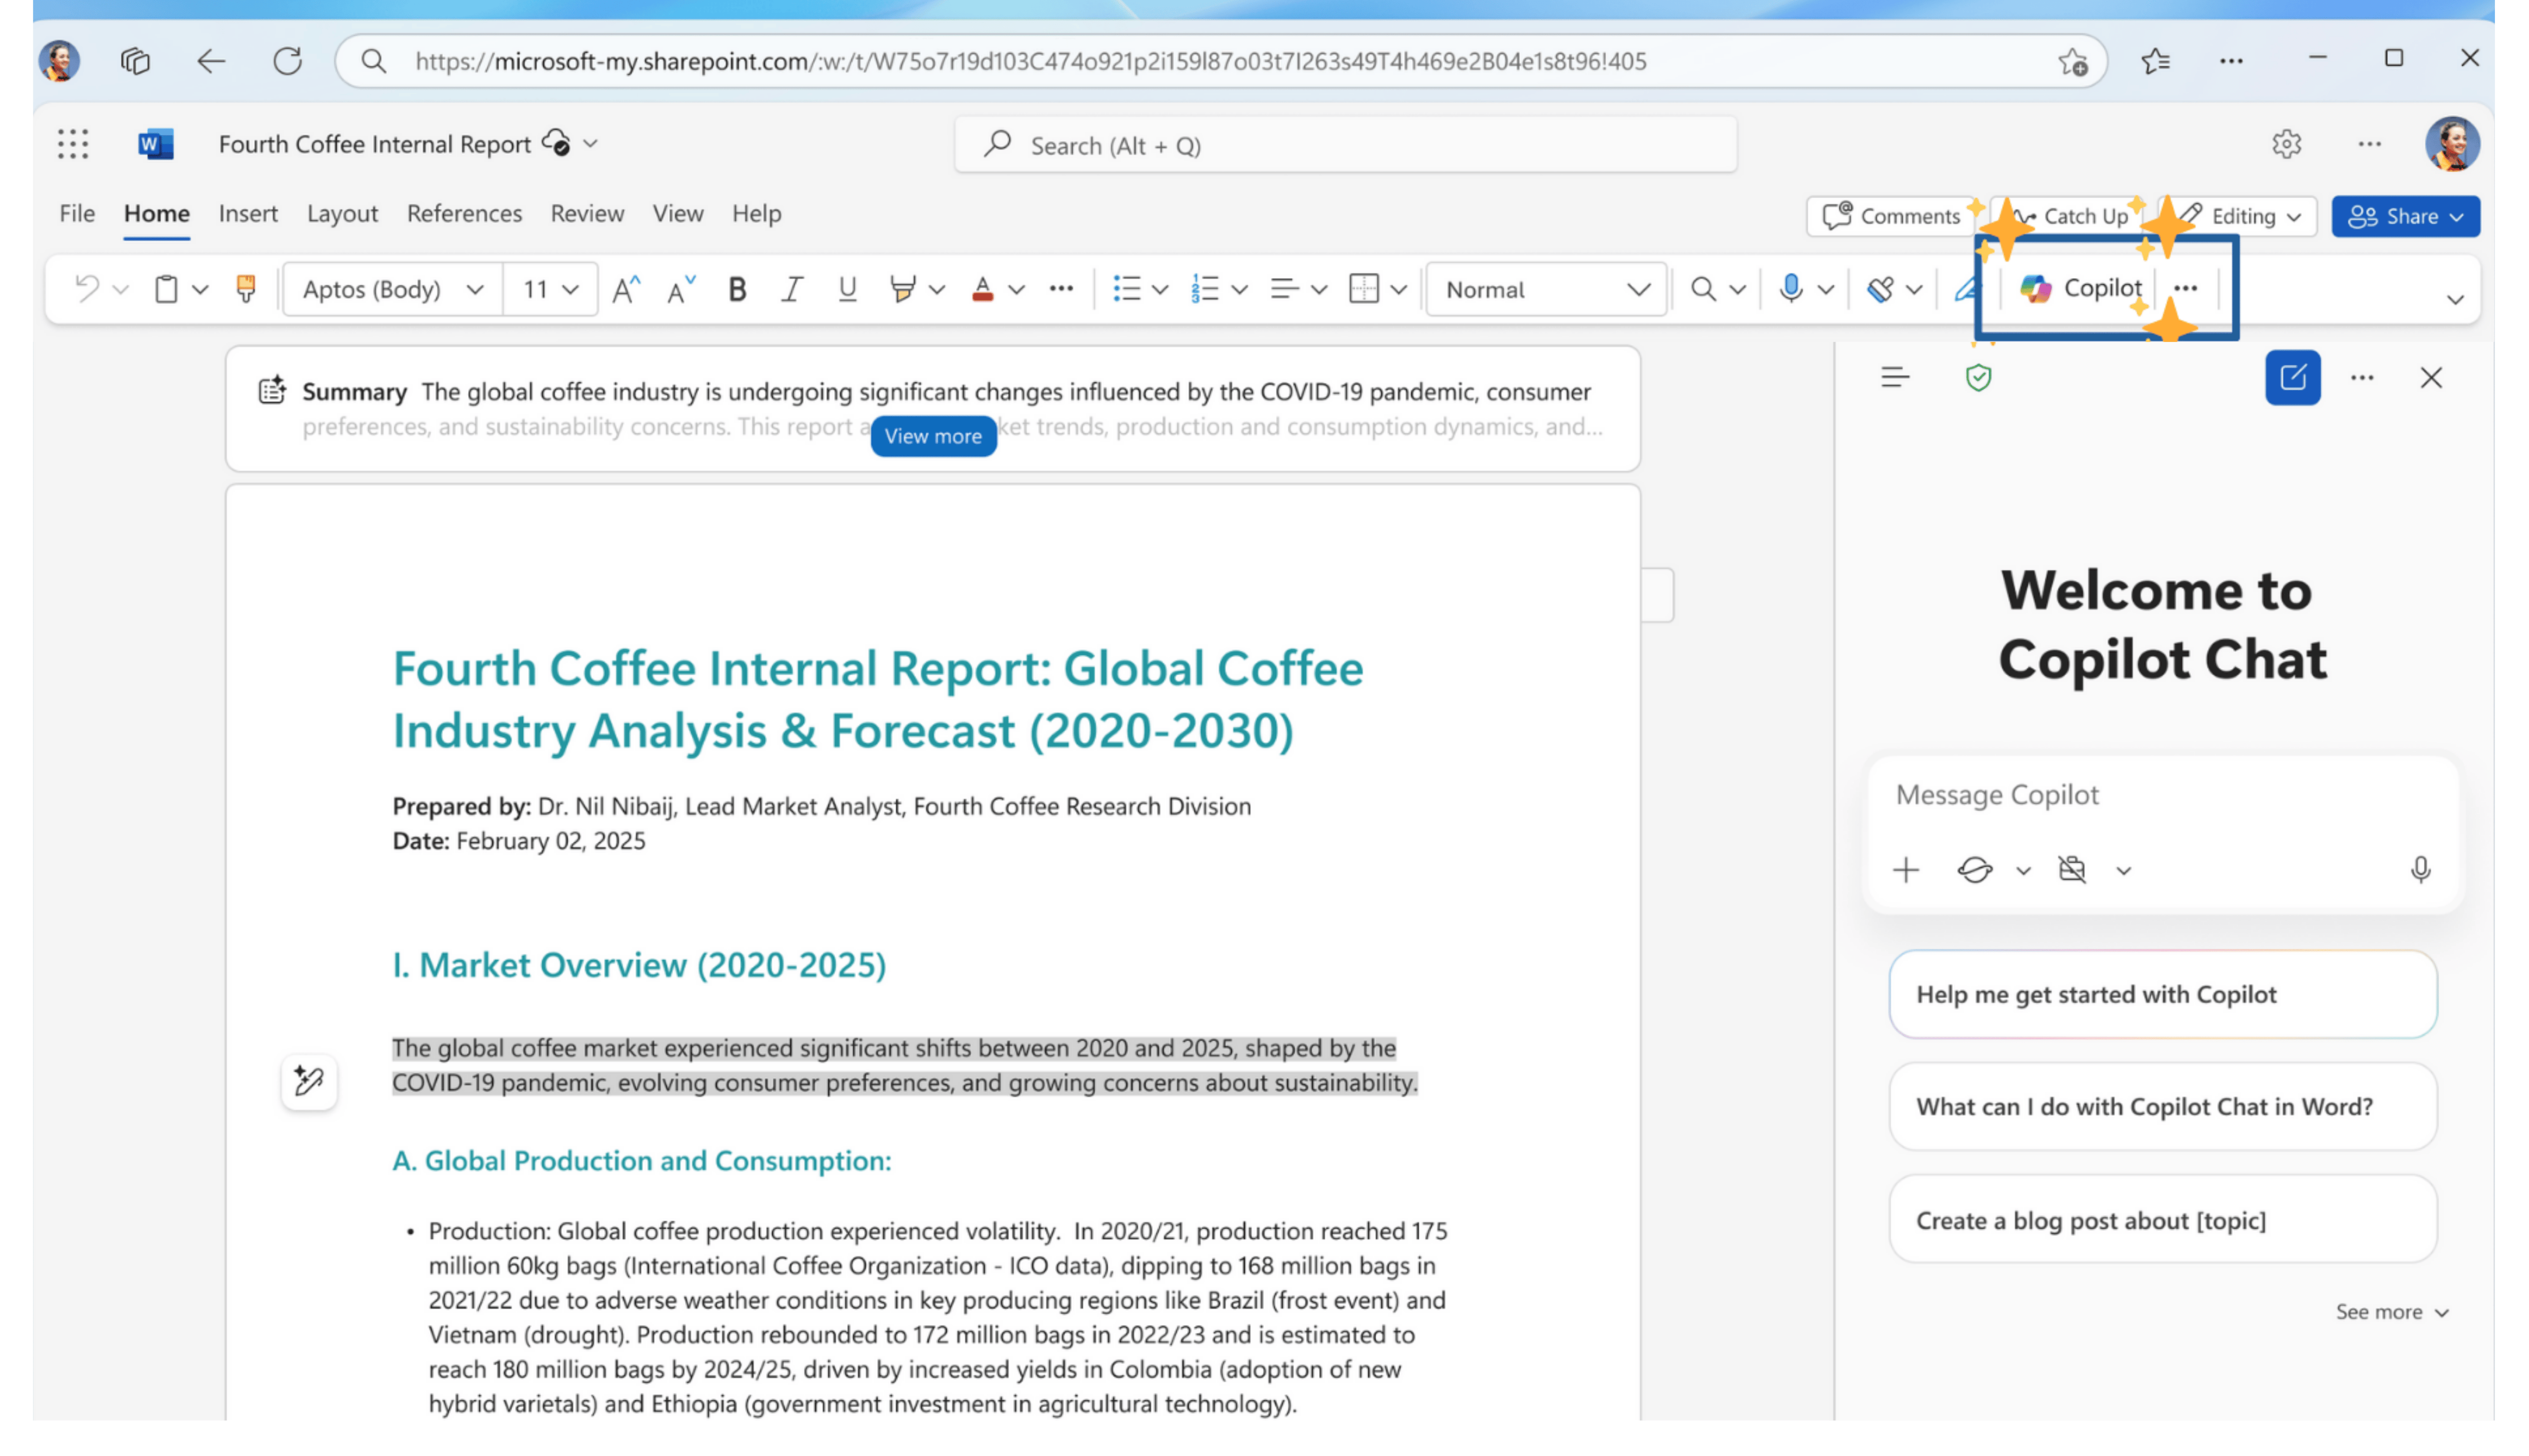Screen dimensions: 2529x1456
Task: Switch to the Insert tab
Action: point(248,213)
